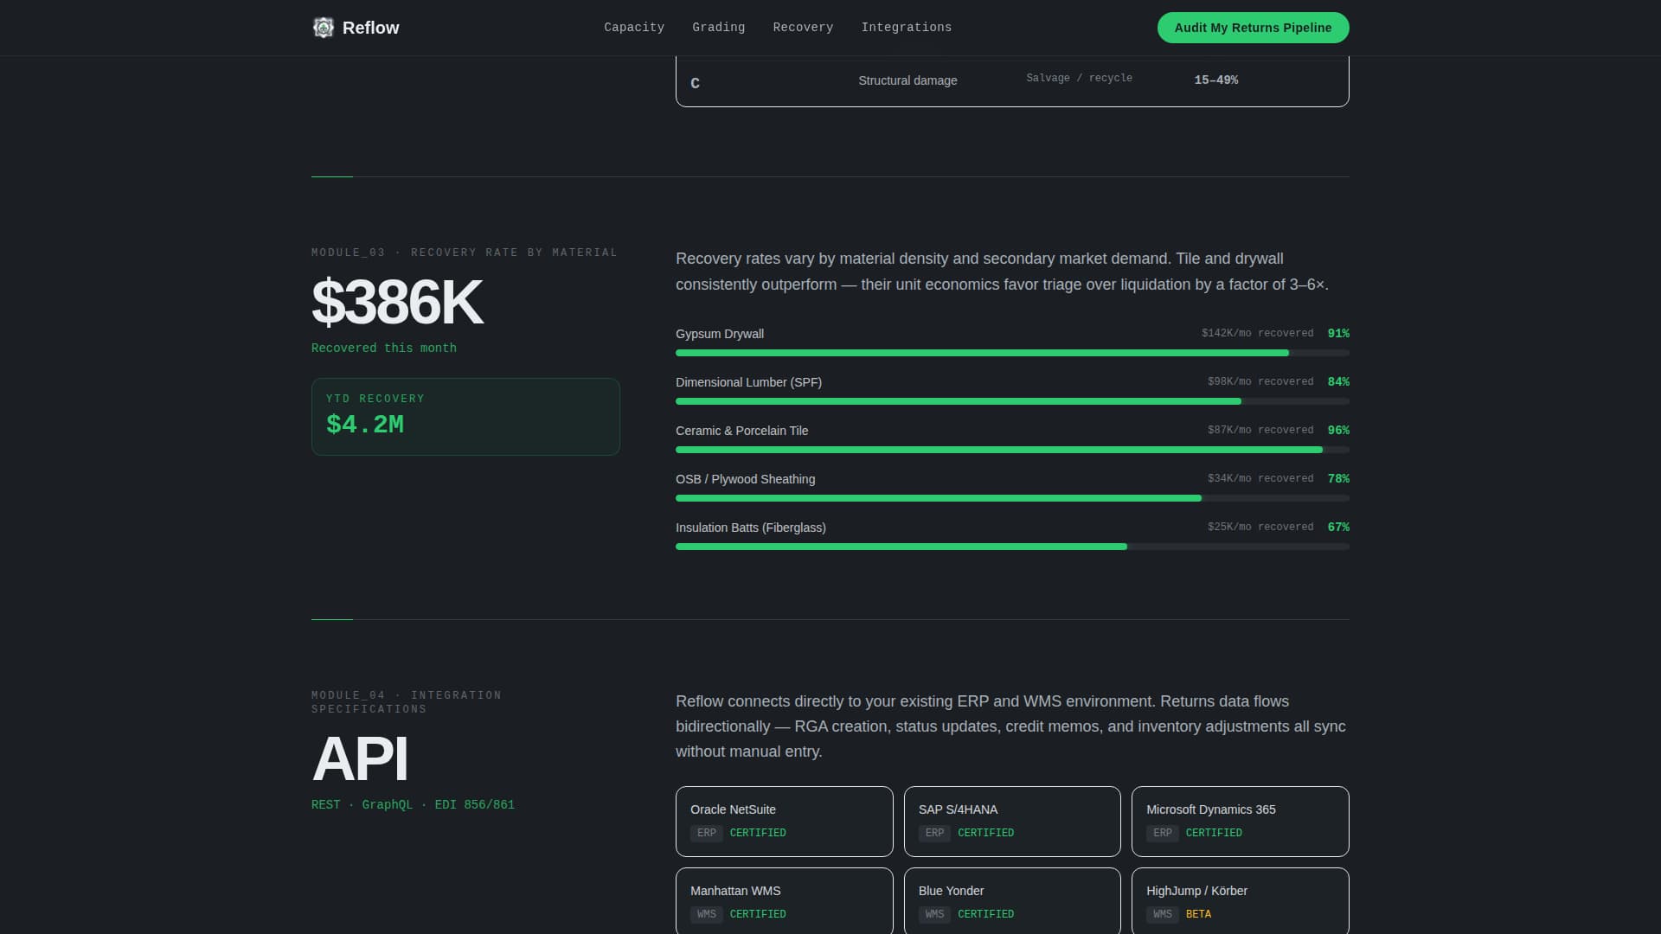Click the Gypsum Drywall progress bar
1661x934 pixels.
pyautogui.click(x=1012, y=353)
